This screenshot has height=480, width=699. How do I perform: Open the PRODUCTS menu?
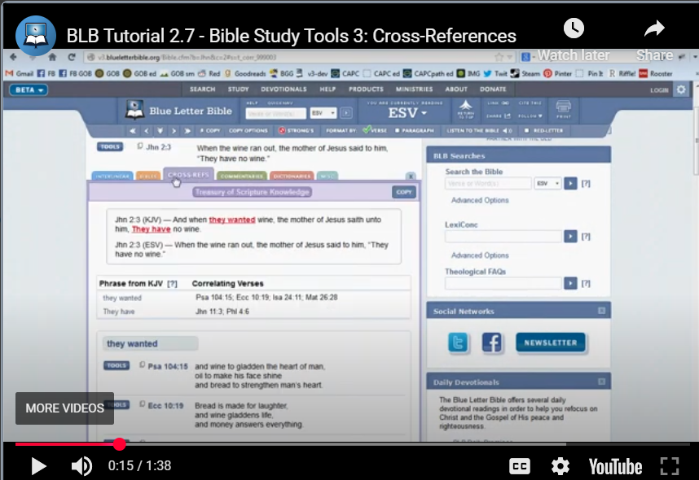tap(366, 89)
